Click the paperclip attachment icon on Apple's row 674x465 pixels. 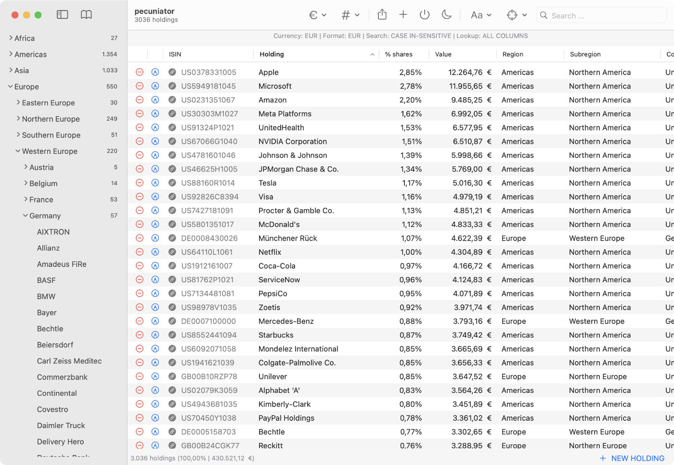[x=172, y=72]
